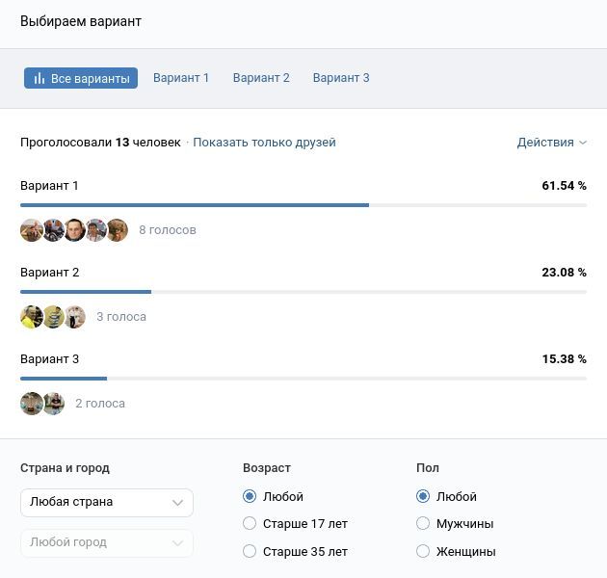Open the Любая страна country dropdown
The width and height of the screenshot is (607, 578).
click(x=106, y=502)
